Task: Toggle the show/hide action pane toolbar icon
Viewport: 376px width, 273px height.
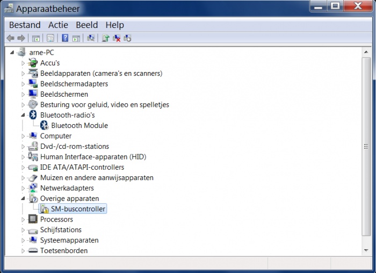Action: [76, 38]
